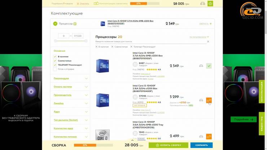Click swap button for Core i3-10100F Tray
This screenshot has height=150, width=267.
(x=209, y=136)
